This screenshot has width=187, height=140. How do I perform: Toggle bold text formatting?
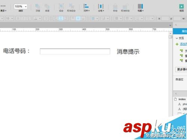[x=18, y=19]
